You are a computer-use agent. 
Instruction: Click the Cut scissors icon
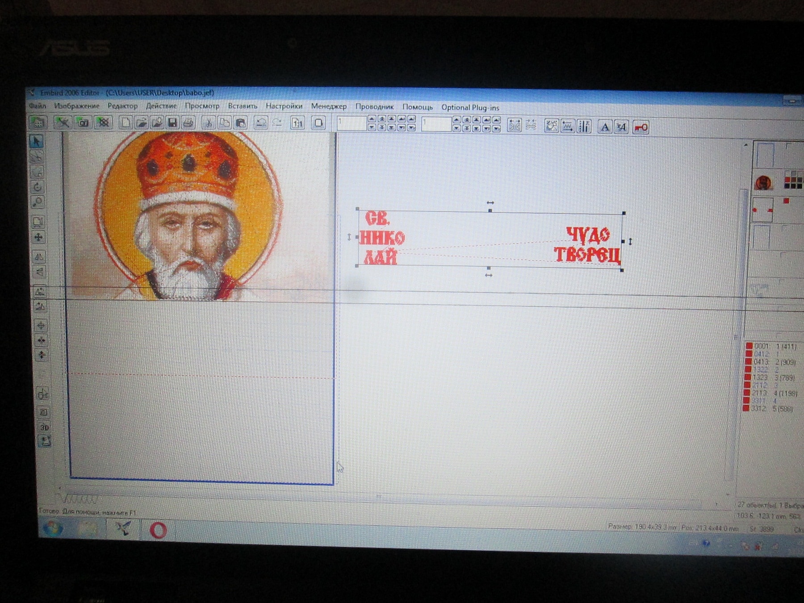coord(209,123)
